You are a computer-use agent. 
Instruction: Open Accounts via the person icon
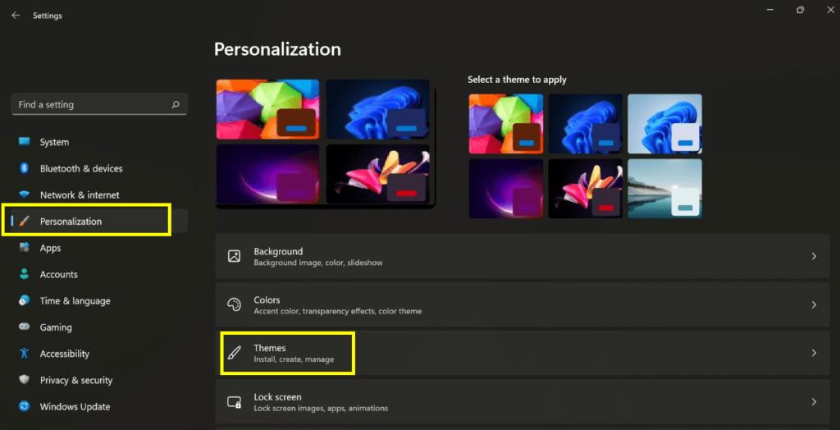coord(24,274)
